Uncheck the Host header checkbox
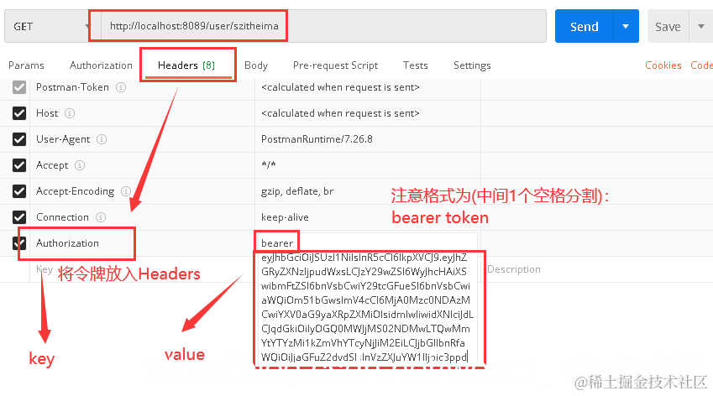Viewport: 713px width, 396px height. 19,113
